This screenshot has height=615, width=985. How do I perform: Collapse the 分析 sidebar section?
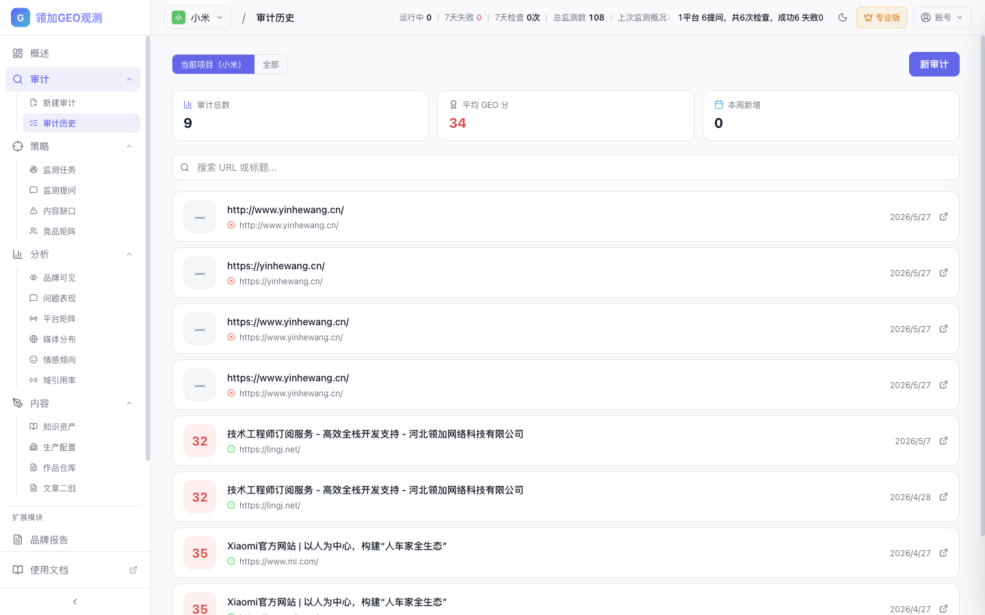click(x=129, y=254)
